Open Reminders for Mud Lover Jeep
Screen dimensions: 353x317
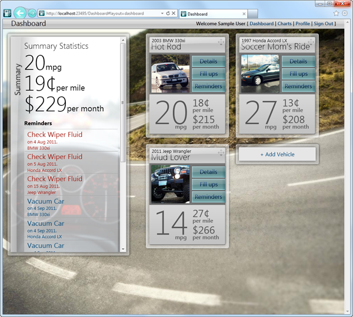[x=208, y=197]
